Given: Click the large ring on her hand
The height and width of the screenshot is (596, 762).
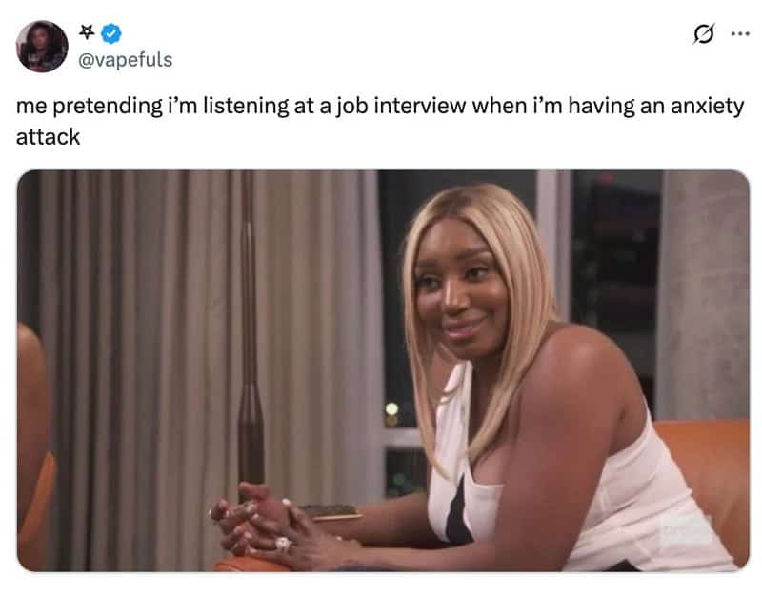Looking at the screenshot, I should click(283, 543).
